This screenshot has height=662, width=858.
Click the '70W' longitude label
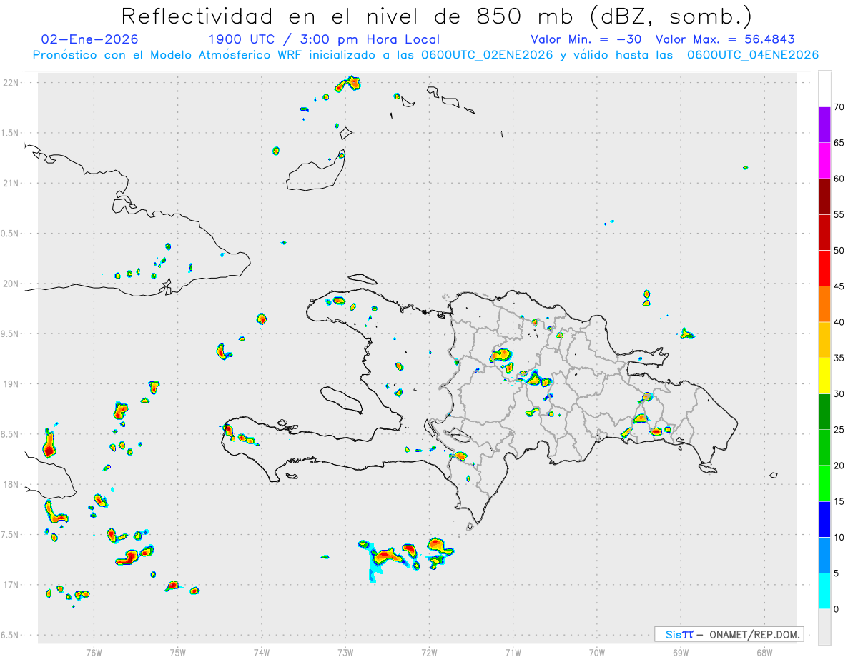597,652
